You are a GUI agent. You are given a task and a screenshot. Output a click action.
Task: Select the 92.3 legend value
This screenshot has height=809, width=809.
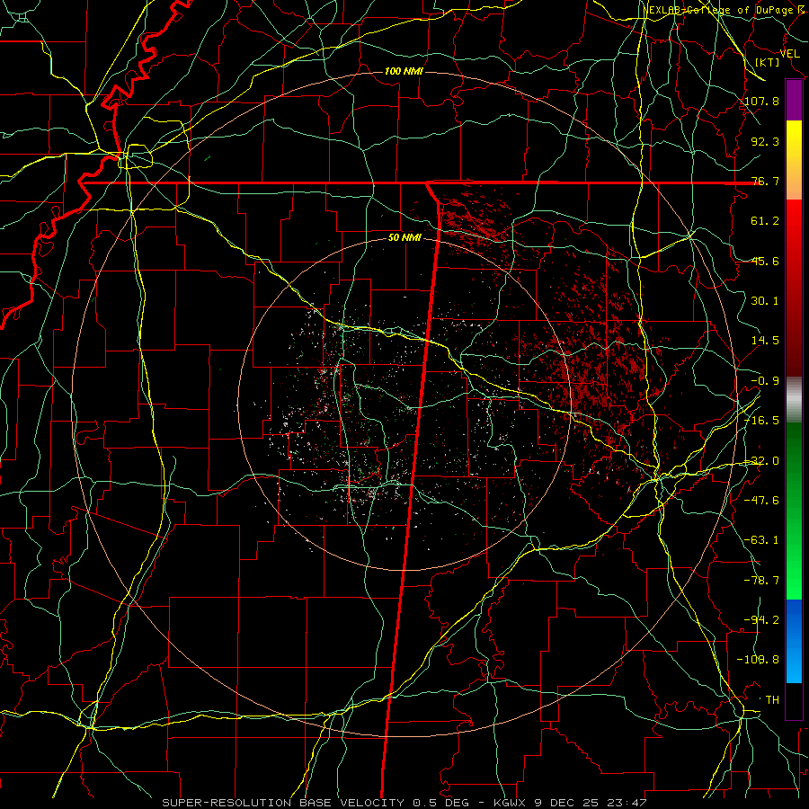(765, 141)
